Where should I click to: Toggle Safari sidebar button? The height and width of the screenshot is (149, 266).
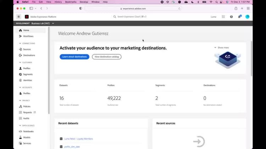point(31,8)
